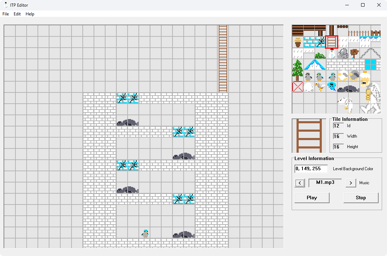Click the penguin placed in the level
The height and width of the screenshot is (256, 387).
(x=145, y=234)
